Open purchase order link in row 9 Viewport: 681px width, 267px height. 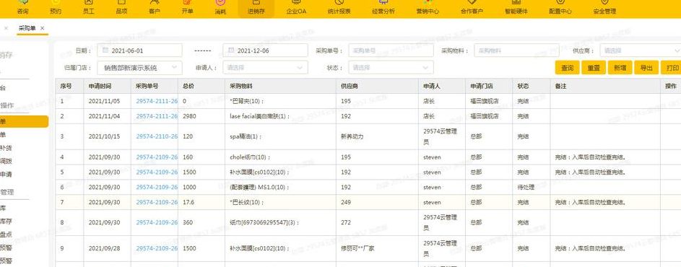(x=157, y=249)
